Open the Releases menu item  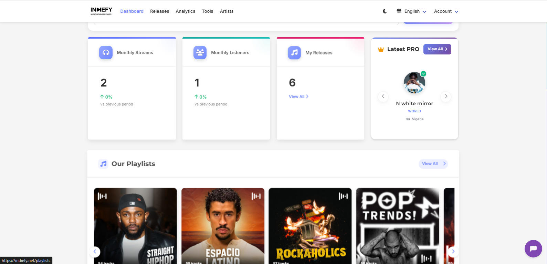159,11
